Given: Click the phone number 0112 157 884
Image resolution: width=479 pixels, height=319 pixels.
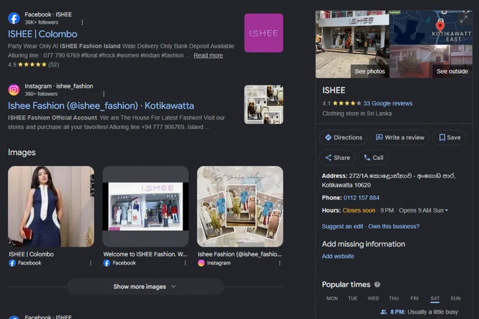Looking at the screenshot, I should pyautogui.click(x=361, y=198).
